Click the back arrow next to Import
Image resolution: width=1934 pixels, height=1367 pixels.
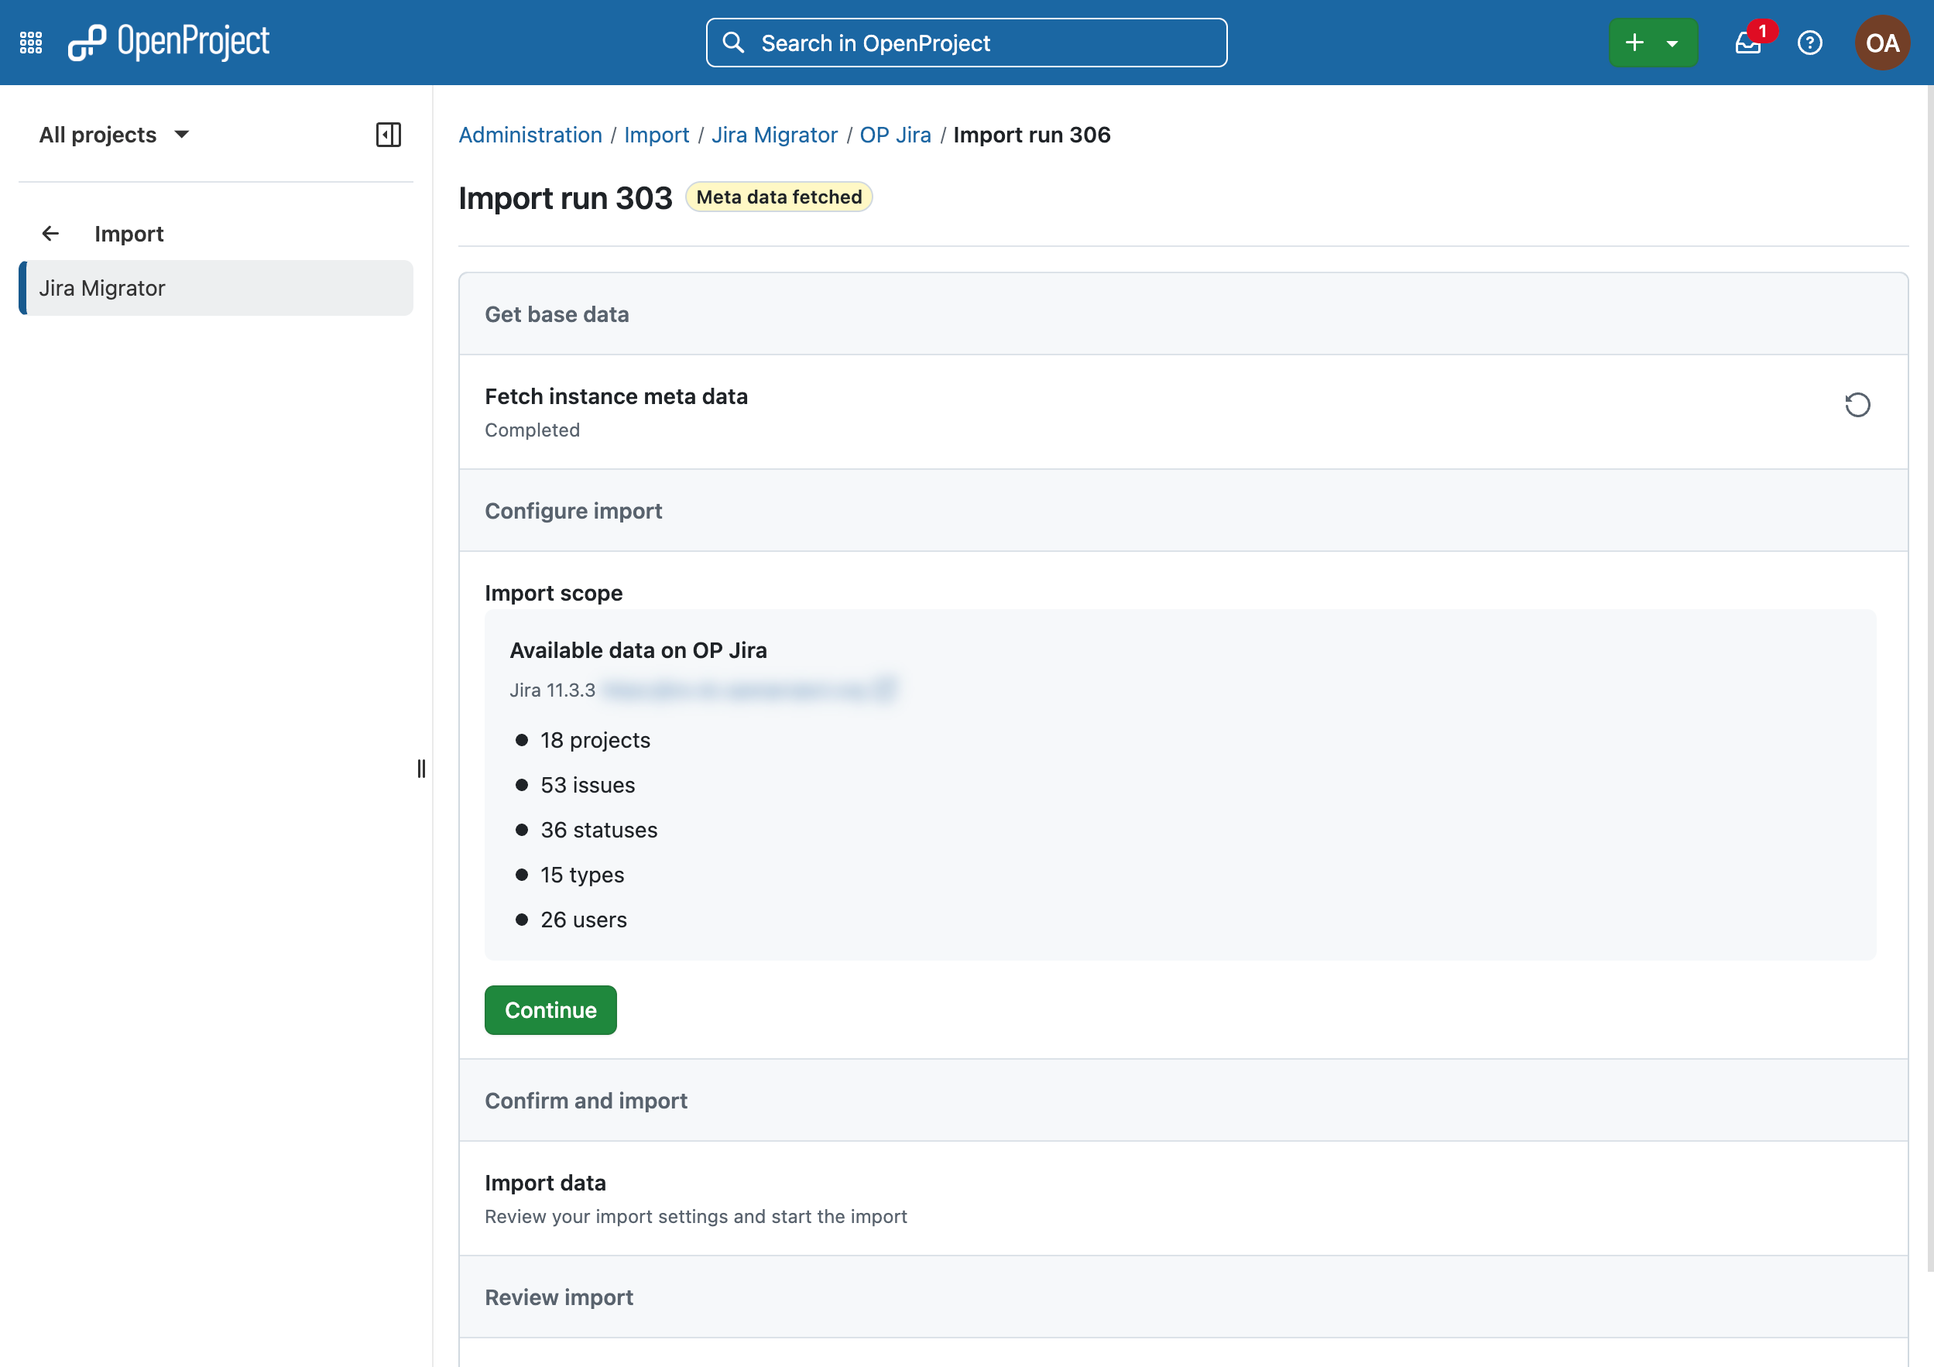click(50, 233)
